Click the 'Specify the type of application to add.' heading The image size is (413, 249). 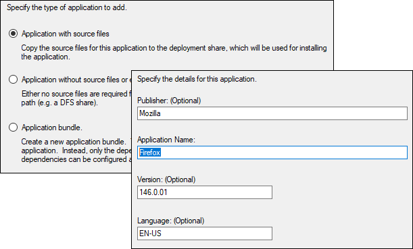tap(67, 7)
